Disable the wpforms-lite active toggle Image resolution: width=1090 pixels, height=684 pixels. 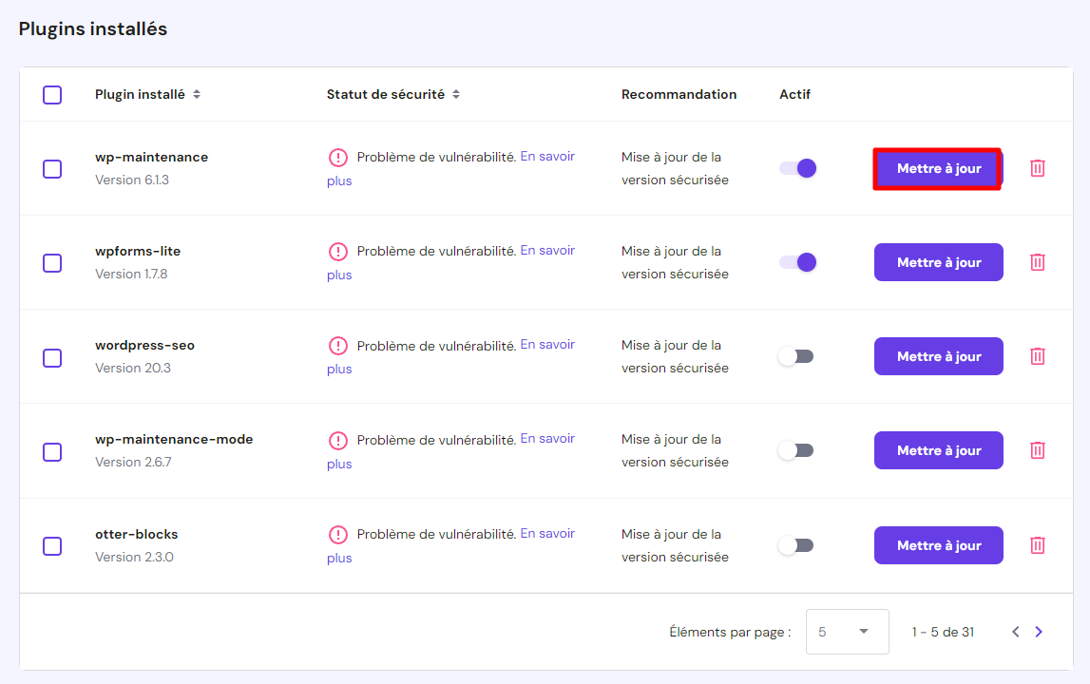pyautogui.click(x=795, y=261)
